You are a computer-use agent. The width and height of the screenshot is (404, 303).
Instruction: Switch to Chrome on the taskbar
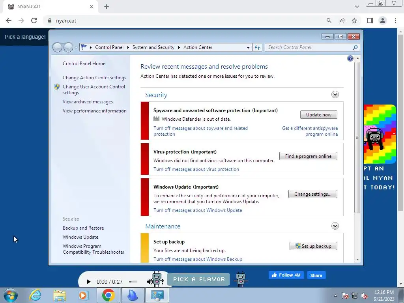pos(108,295)
